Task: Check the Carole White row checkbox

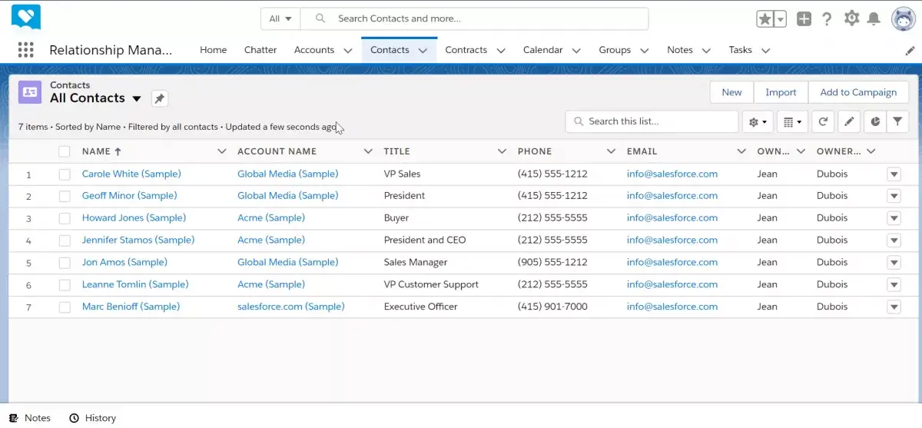Action: tap(65, 174)
